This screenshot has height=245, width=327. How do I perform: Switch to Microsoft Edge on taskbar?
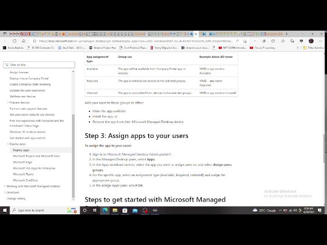pos(105,210)
